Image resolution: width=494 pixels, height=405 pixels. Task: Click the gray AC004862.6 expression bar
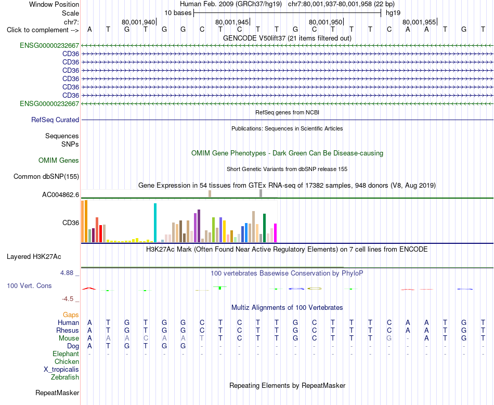261,193
